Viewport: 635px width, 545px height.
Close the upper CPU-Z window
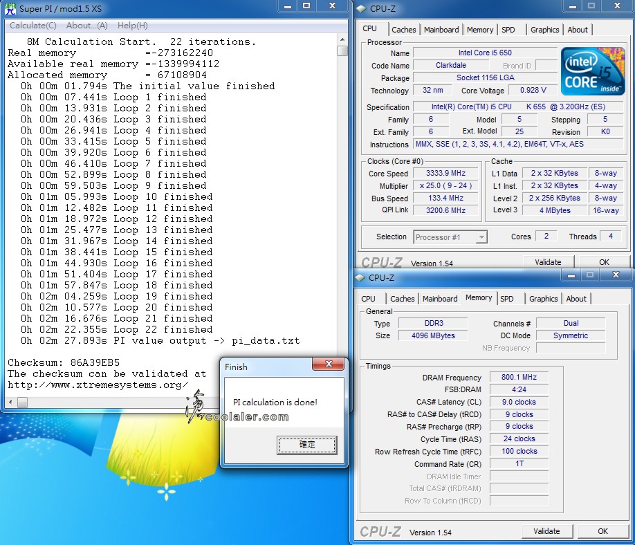[618, 6]
